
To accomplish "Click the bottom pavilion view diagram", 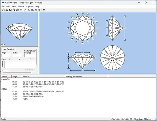I will (113, 58).
